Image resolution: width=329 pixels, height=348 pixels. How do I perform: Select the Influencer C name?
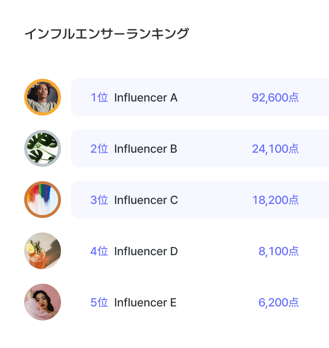pyautogui.click(x=146, y=200)
